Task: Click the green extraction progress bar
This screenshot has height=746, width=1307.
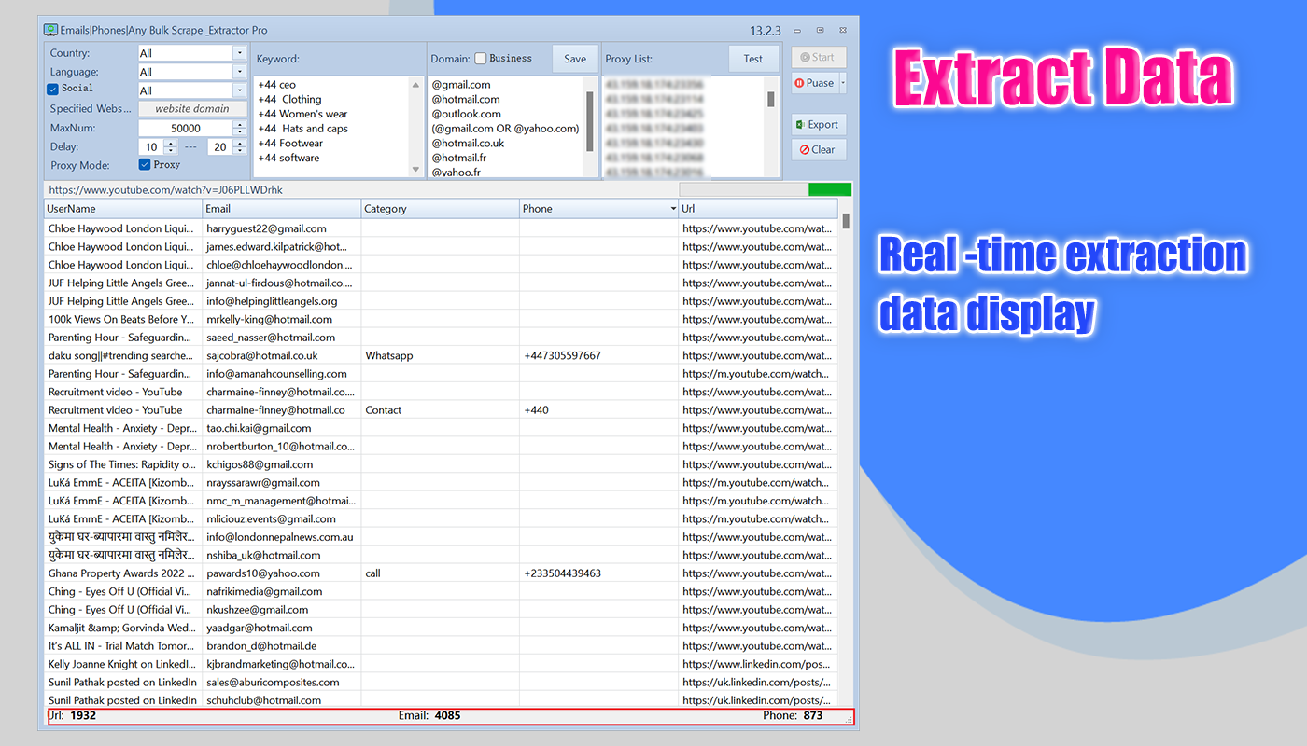Action: 830,189
